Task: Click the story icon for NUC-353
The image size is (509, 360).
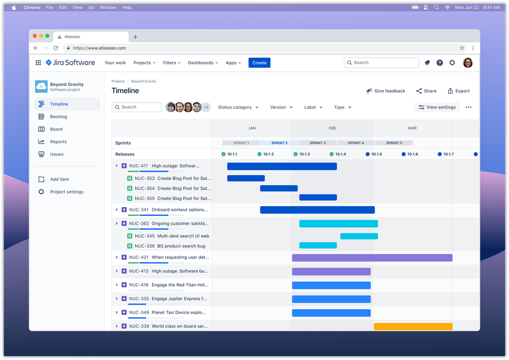Action: click(x=129, y=178)
